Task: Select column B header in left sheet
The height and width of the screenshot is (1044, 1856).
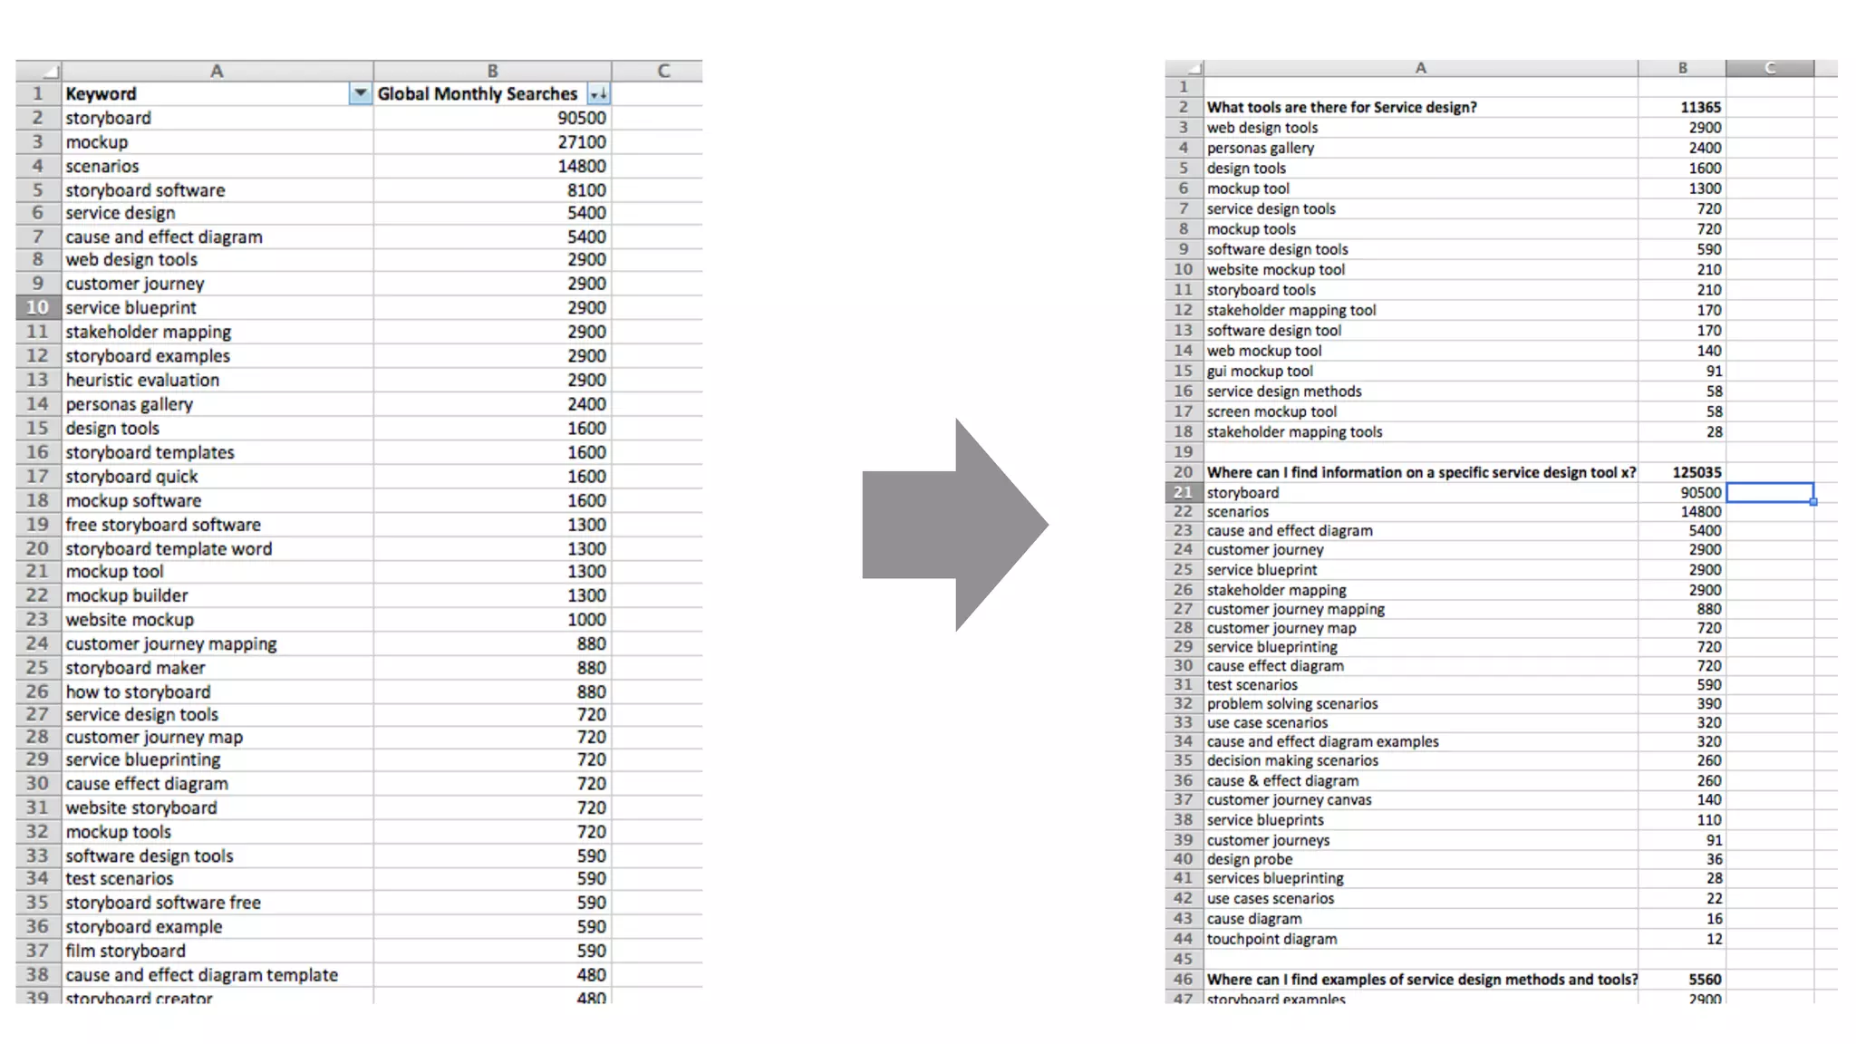Action: [492, 71]
